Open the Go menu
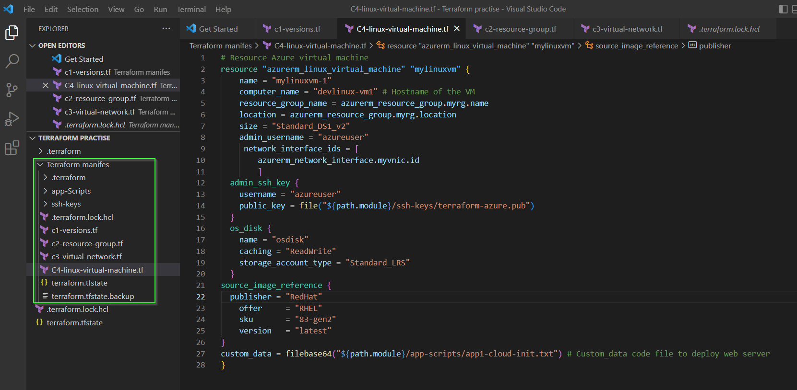 [139, 9]
